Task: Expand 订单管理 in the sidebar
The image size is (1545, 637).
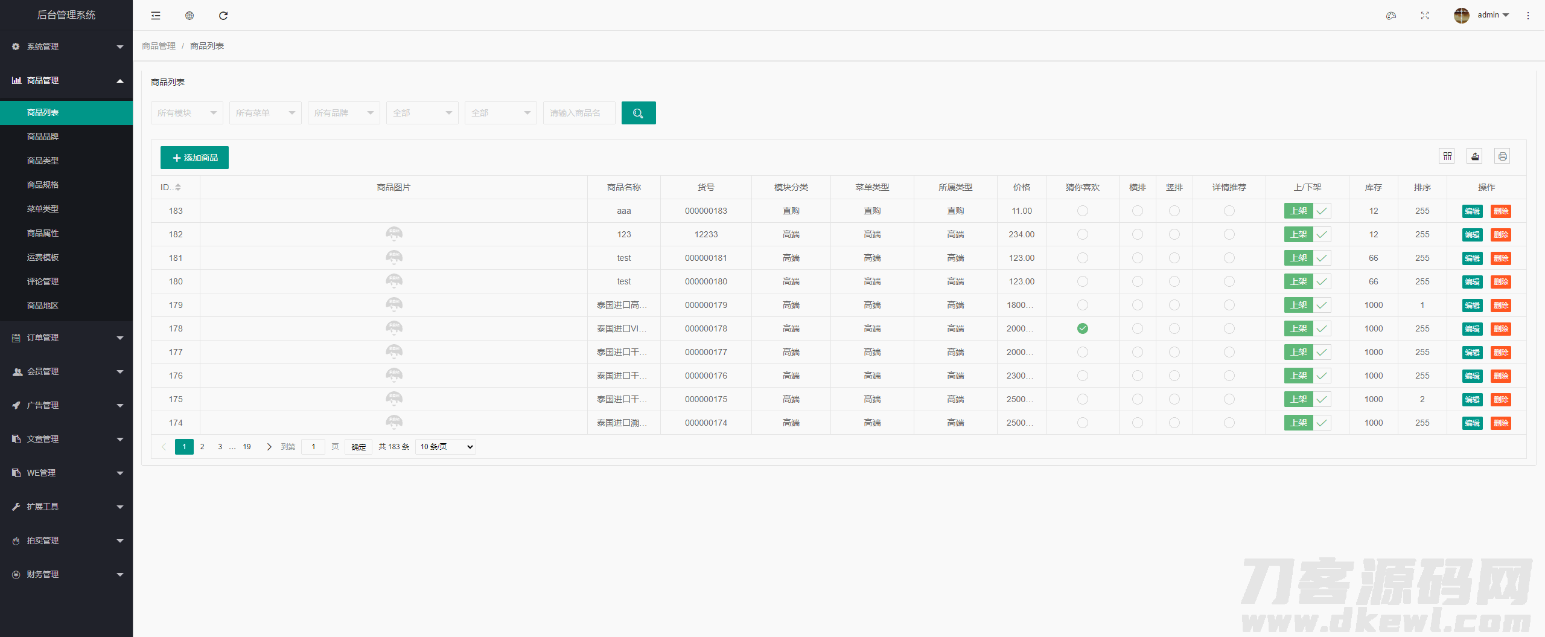Action: [x=66, y=338]
